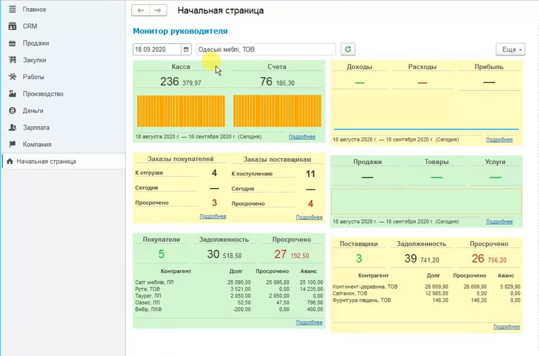Open Подробнее under the Поставщики table

click(x=506, y=327)
